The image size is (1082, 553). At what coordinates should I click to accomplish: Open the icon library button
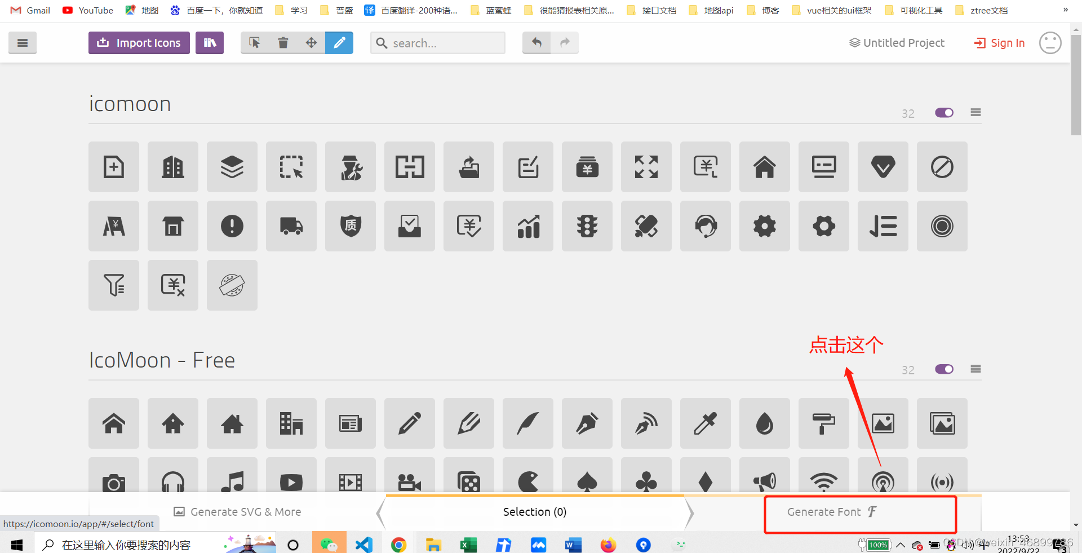(210, 43)
